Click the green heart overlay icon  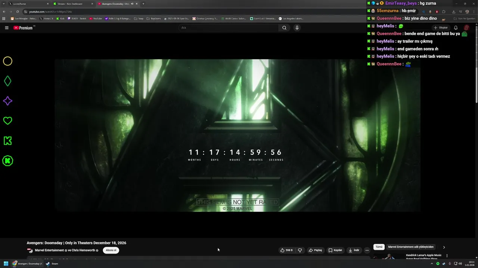pyautogui.click(x=7, y=121)
